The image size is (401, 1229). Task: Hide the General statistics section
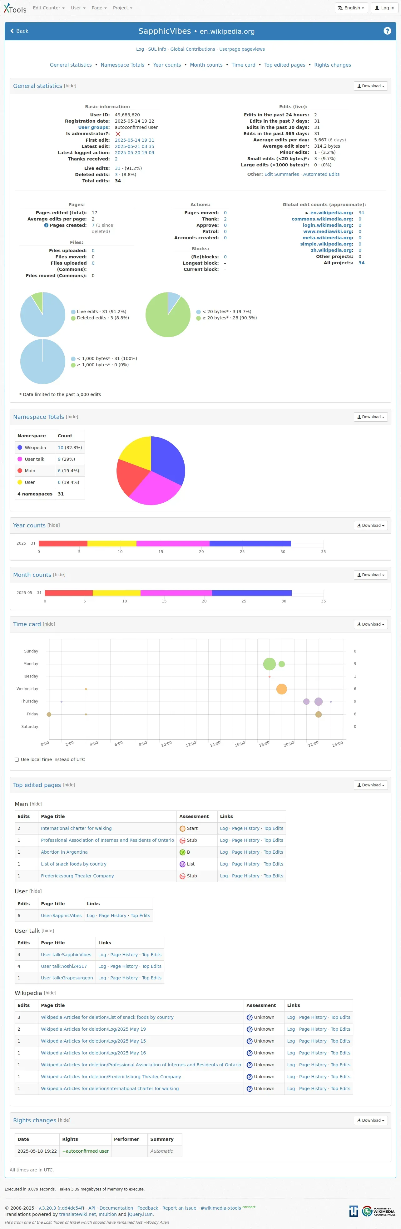(70, 86)
